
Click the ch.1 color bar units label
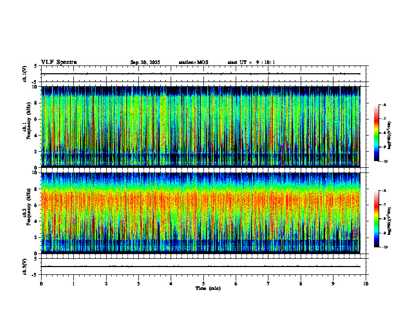(x=390, y=136)
